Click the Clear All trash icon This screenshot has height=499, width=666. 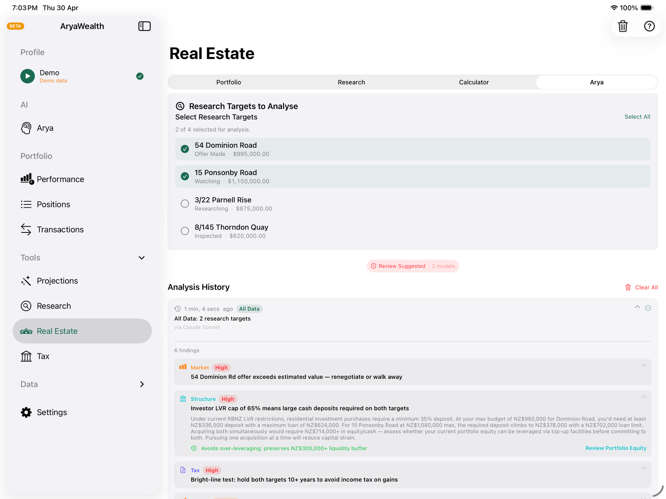coord(628,287)
